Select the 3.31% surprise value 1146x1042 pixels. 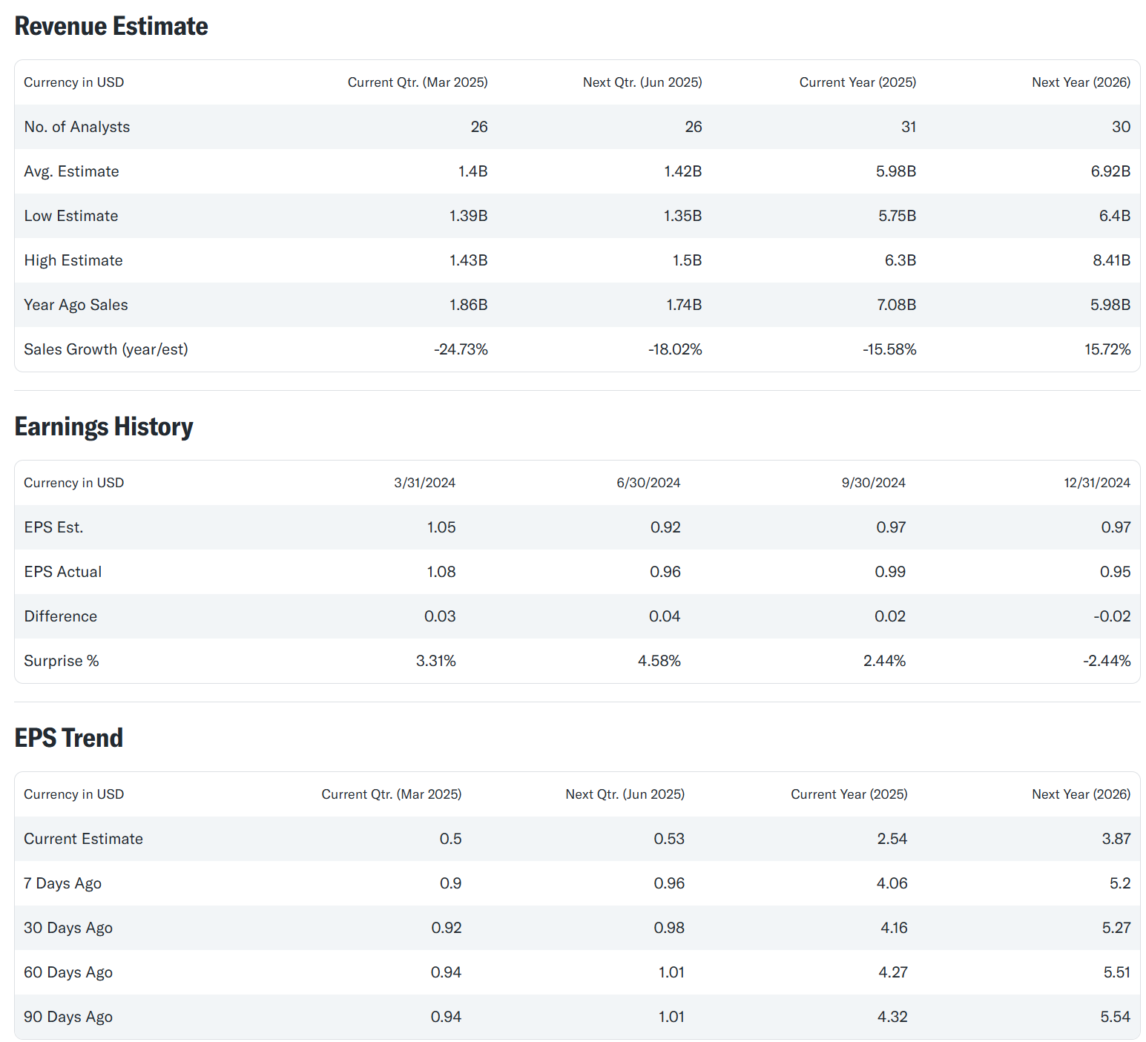tap(435, 661)
